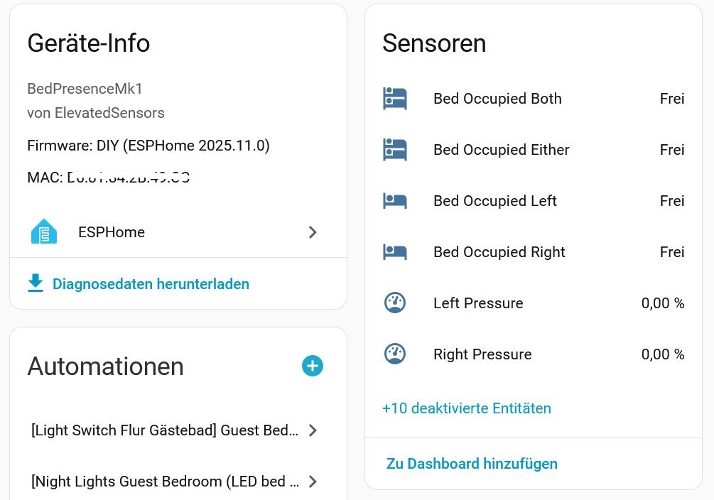Open Night Lights Guest Bedroom automation chevron
Screen dimensions: 714x500
coord(313,482)
